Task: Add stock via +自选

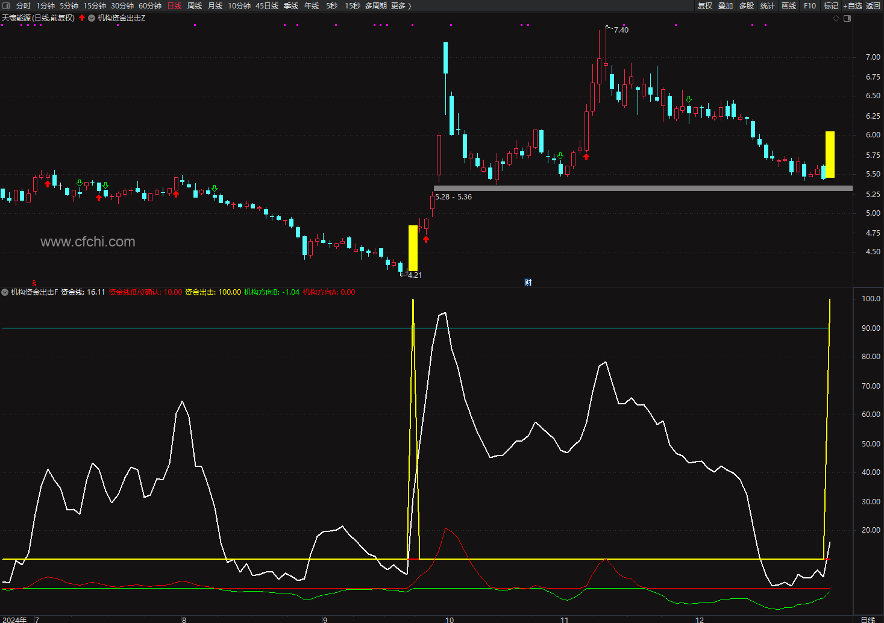Action: pyautogui.click(x=853, y=5)
